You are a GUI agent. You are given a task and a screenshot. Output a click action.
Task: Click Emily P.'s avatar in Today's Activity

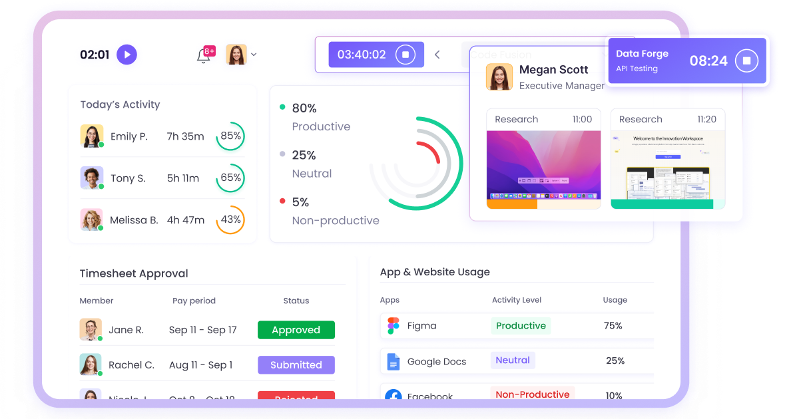tap(92, 136)
